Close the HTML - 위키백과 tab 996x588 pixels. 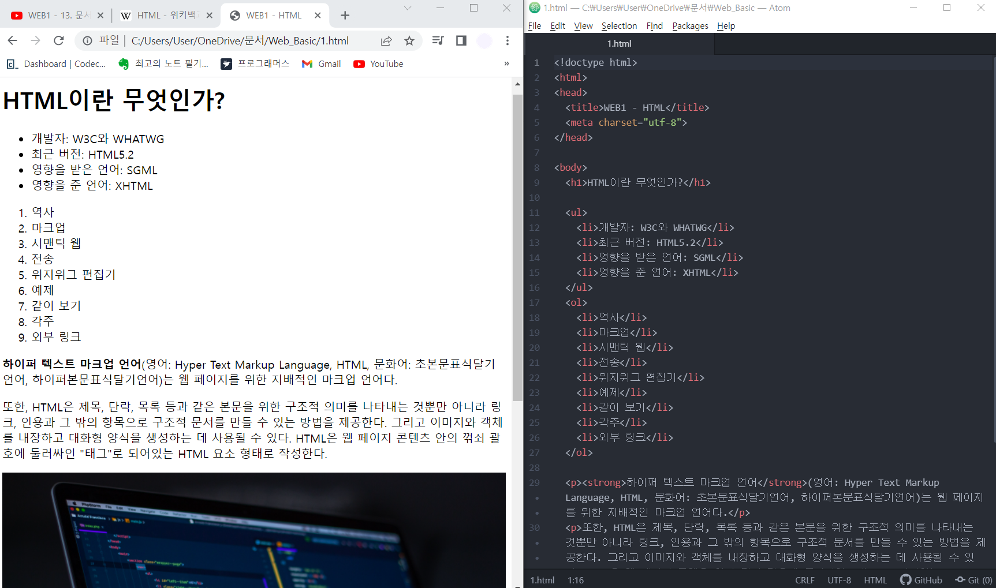pyautogui.click(x=209, y=16)
